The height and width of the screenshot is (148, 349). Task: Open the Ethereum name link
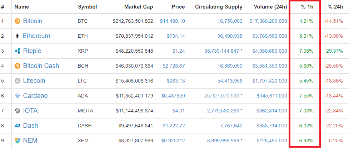36,36
